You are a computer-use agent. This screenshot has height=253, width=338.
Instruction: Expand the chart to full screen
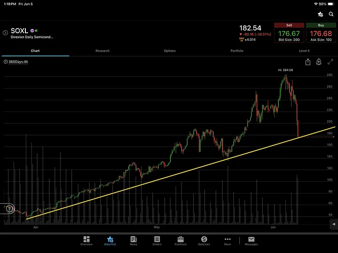(x=330, y=62)
